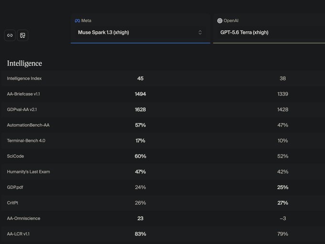Click the CritPt value 26%
Screen dimensions: 325x244
click(x=141, y=203)
